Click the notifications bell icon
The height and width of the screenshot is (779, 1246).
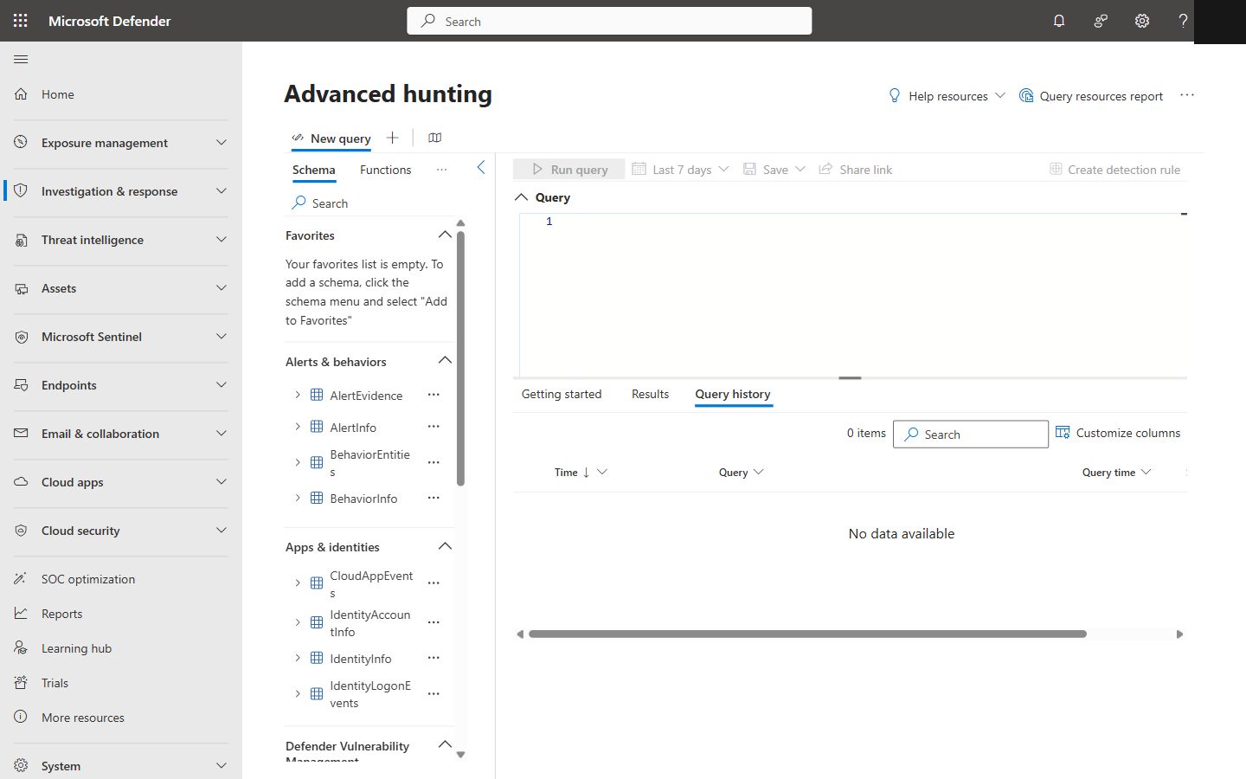[1059, 20]
